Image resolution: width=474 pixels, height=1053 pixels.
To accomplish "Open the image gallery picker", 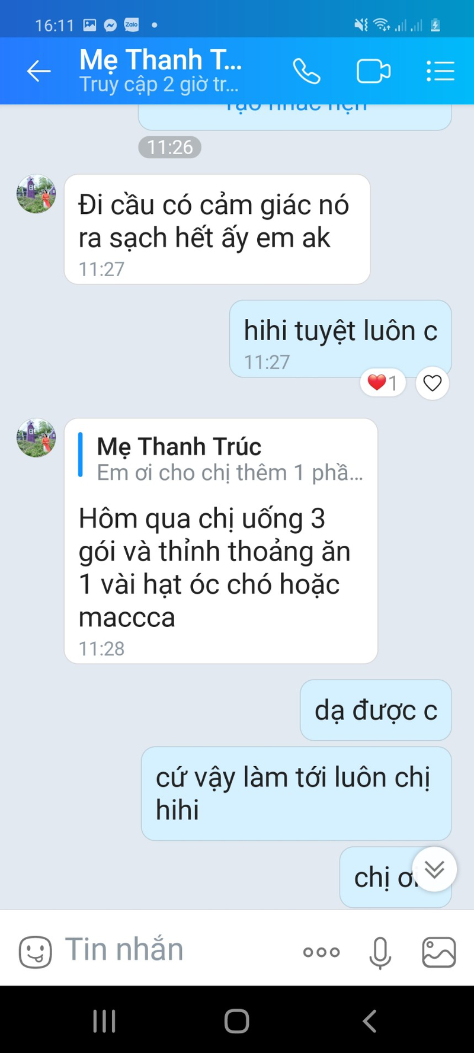I will (438, 952).
